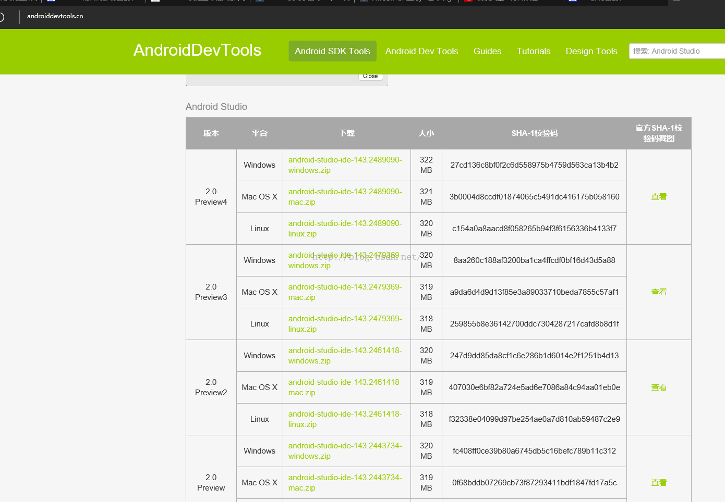Click the AndroidDevTools site logo
725x502 pixels.
tap(197, 50)
